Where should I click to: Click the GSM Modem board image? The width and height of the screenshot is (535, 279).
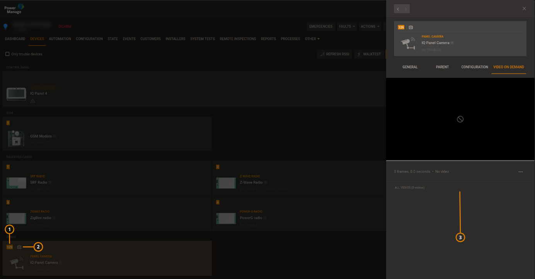(x=16, y=138)
